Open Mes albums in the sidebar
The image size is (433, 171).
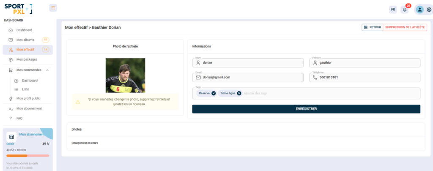[x=25, y=40]
